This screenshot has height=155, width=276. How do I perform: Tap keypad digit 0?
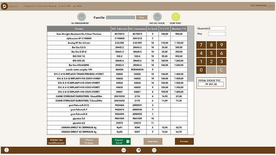201,70
